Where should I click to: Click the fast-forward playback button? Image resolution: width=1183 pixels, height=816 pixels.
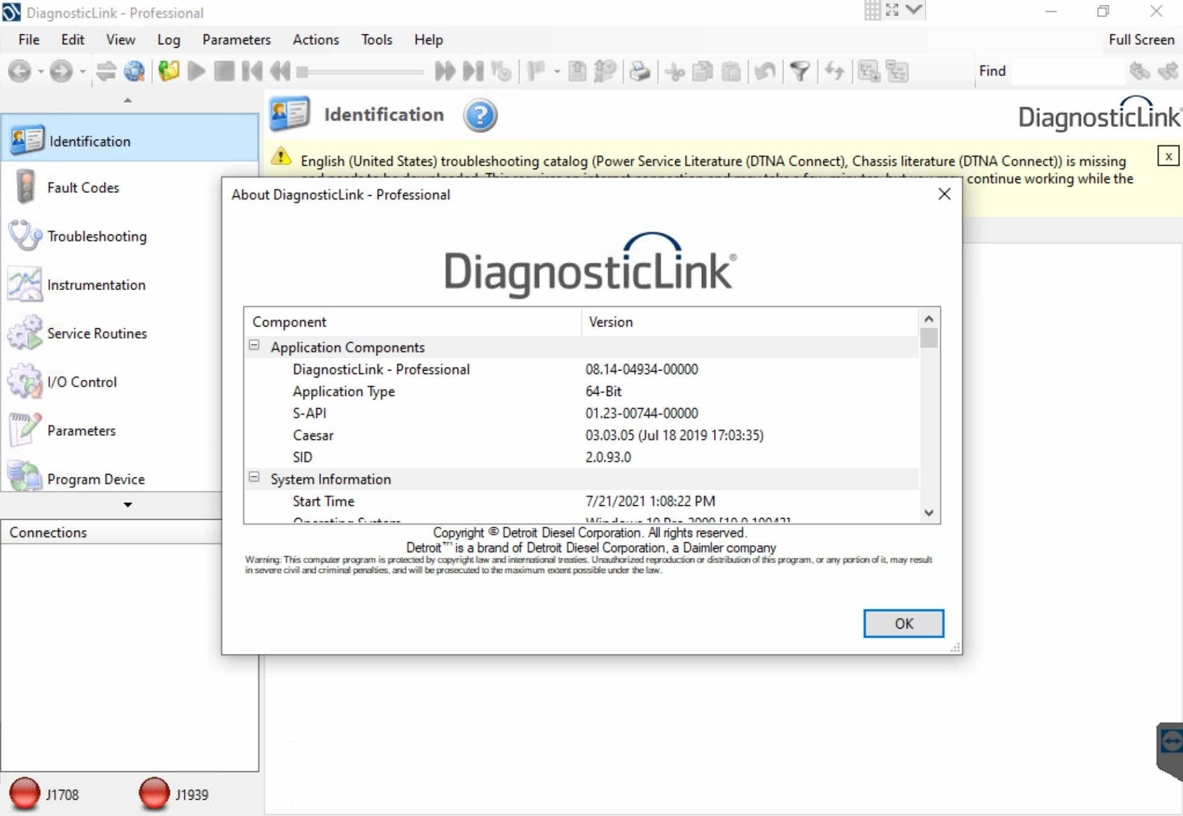445,71
